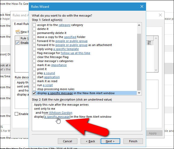Image resolution: width=174 pixels, height=149 pixels.
Task: Open the 'category' link in action list
Action: point(65,25)
